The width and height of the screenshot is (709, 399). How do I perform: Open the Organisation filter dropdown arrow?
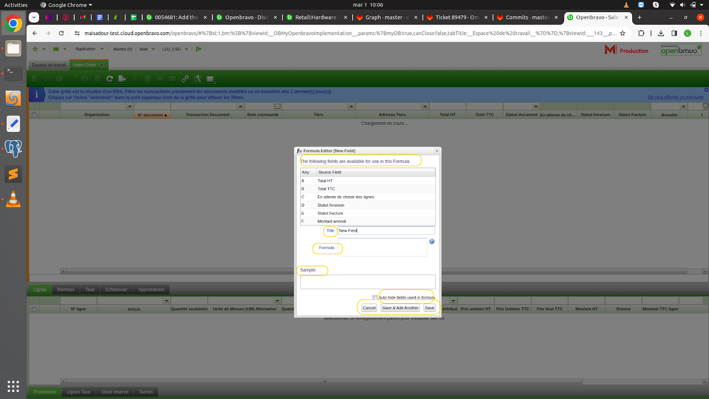130,107
